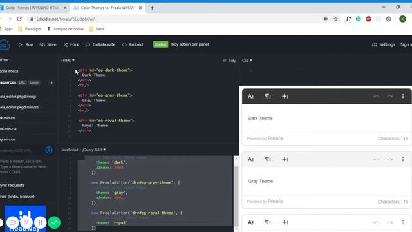Open the Paradigm bookmarks folder
412x232 pixels.
coord(30,29)
